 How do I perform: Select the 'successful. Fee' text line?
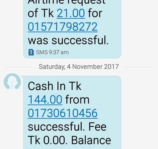point(67,127)
